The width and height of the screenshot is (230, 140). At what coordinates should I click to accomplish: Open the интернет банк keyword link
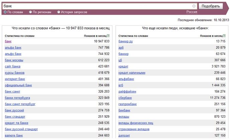15,79
